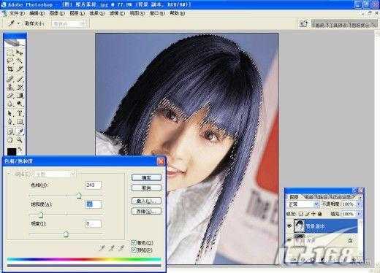Open the 编辑 (Edit) menu
The image size is (380, 273).
37,13
